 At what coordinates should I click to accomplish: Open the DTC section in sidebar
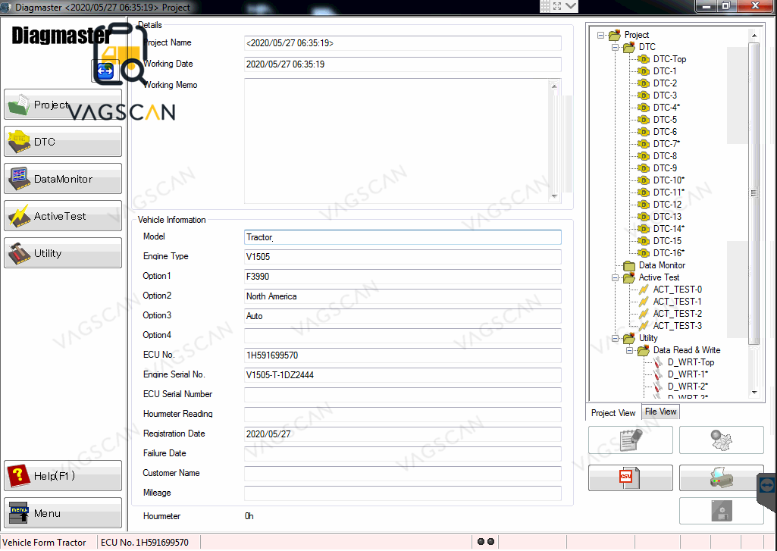point(63,142)
